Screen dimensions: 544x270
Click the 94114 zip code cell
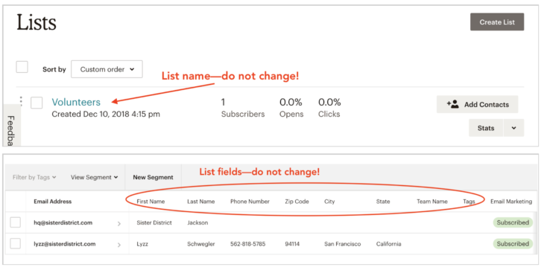[292, 244]
